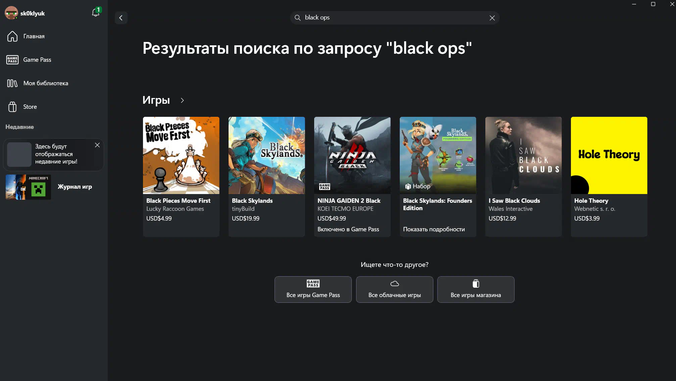This screenshot has height=381, width=676.
Task: Click the Store bag icon
Action: (x=12, y=107)
